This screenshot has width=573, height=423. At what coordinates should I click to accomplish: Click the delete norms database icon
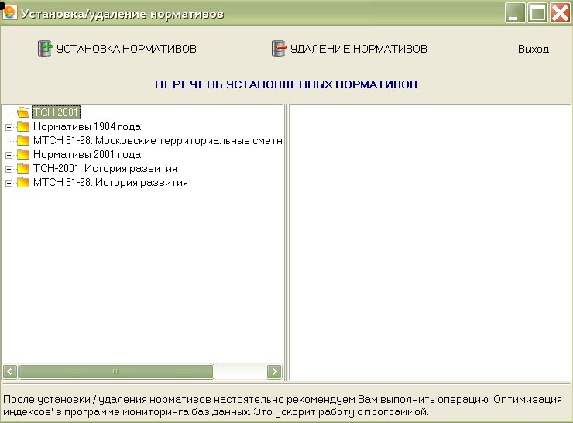pyautogui.click(x=280, y=48)
